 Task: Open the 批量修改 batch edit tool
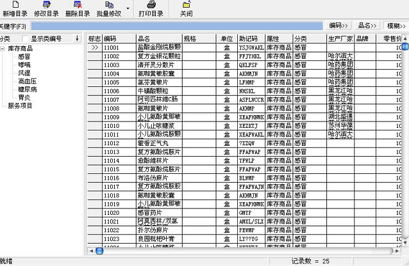coord(109,9)
